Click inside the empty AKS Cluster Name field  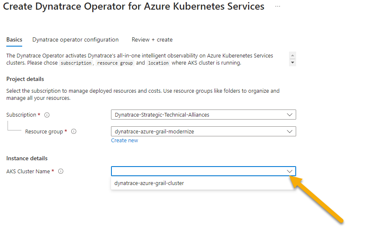point(197,171)
